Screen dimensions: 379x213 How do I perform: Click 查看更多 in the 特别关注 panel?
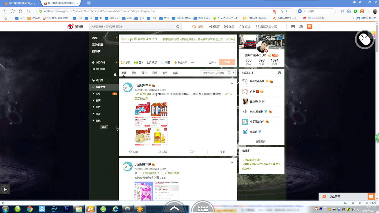point(261,141)
